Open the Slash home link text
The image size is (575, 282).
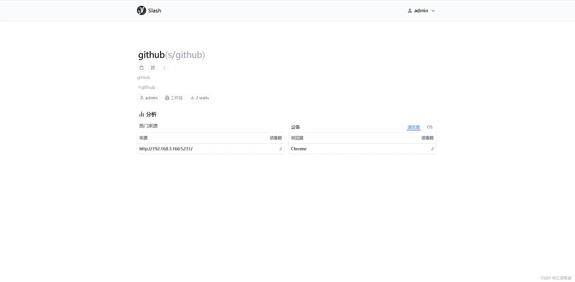(155, 11)
